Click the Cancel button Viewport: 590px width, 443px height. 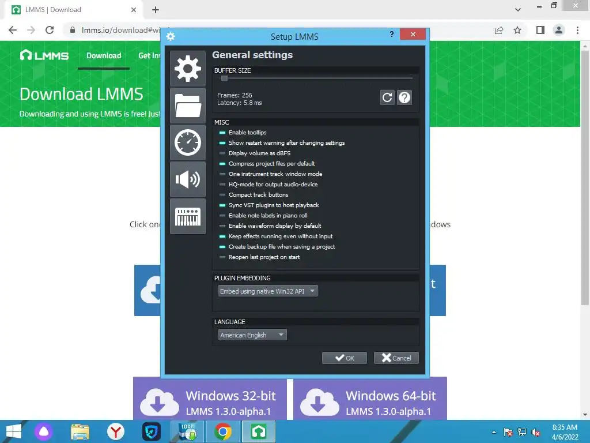point(396,358)
